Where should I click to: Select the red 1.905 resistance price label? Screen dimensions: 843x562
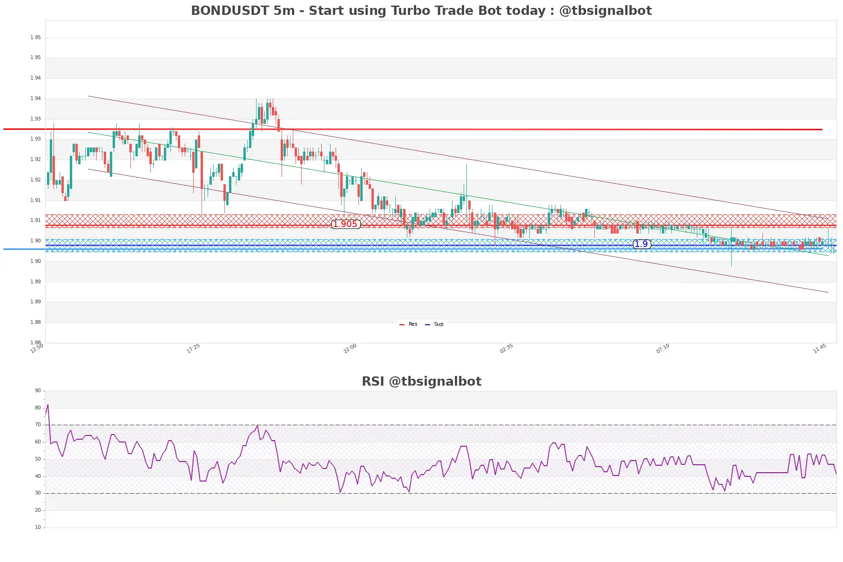[345, 224]
